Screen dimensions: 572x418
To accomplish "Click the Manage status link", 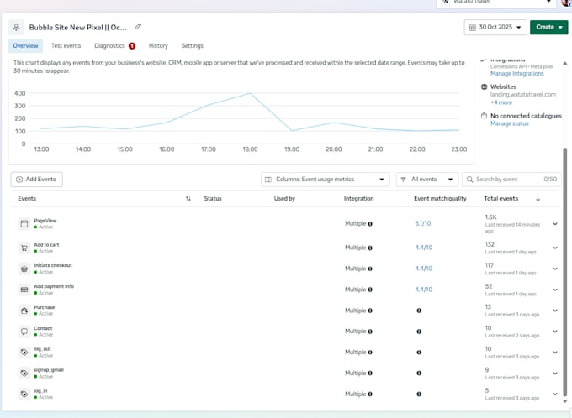I will 509,123.
